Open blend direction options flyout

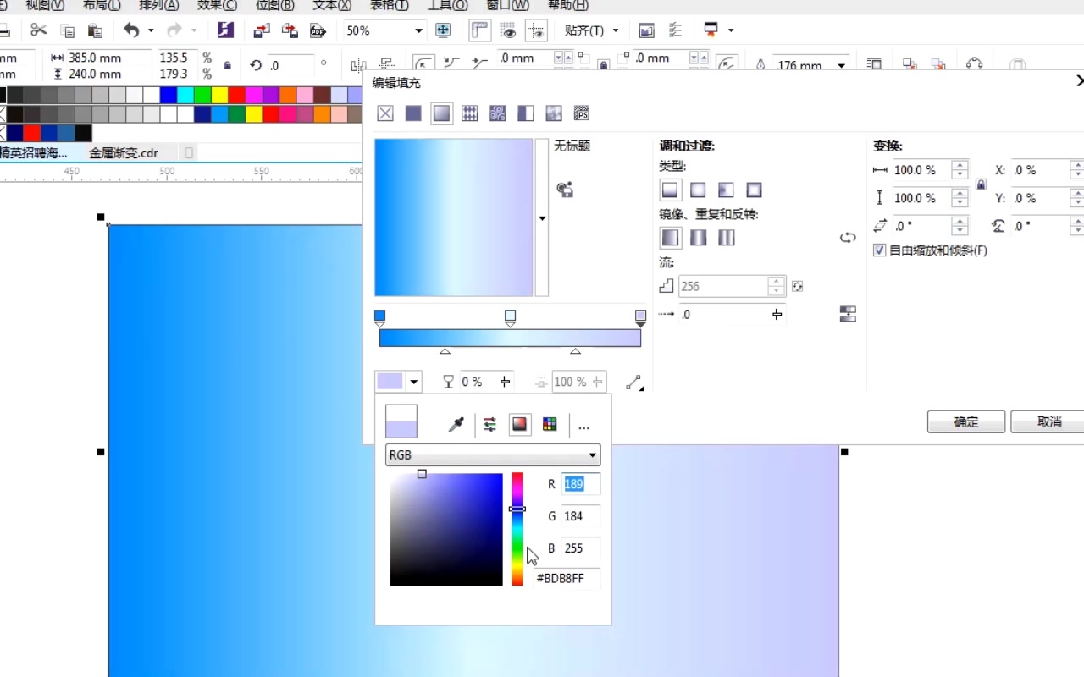pos(634,383)
